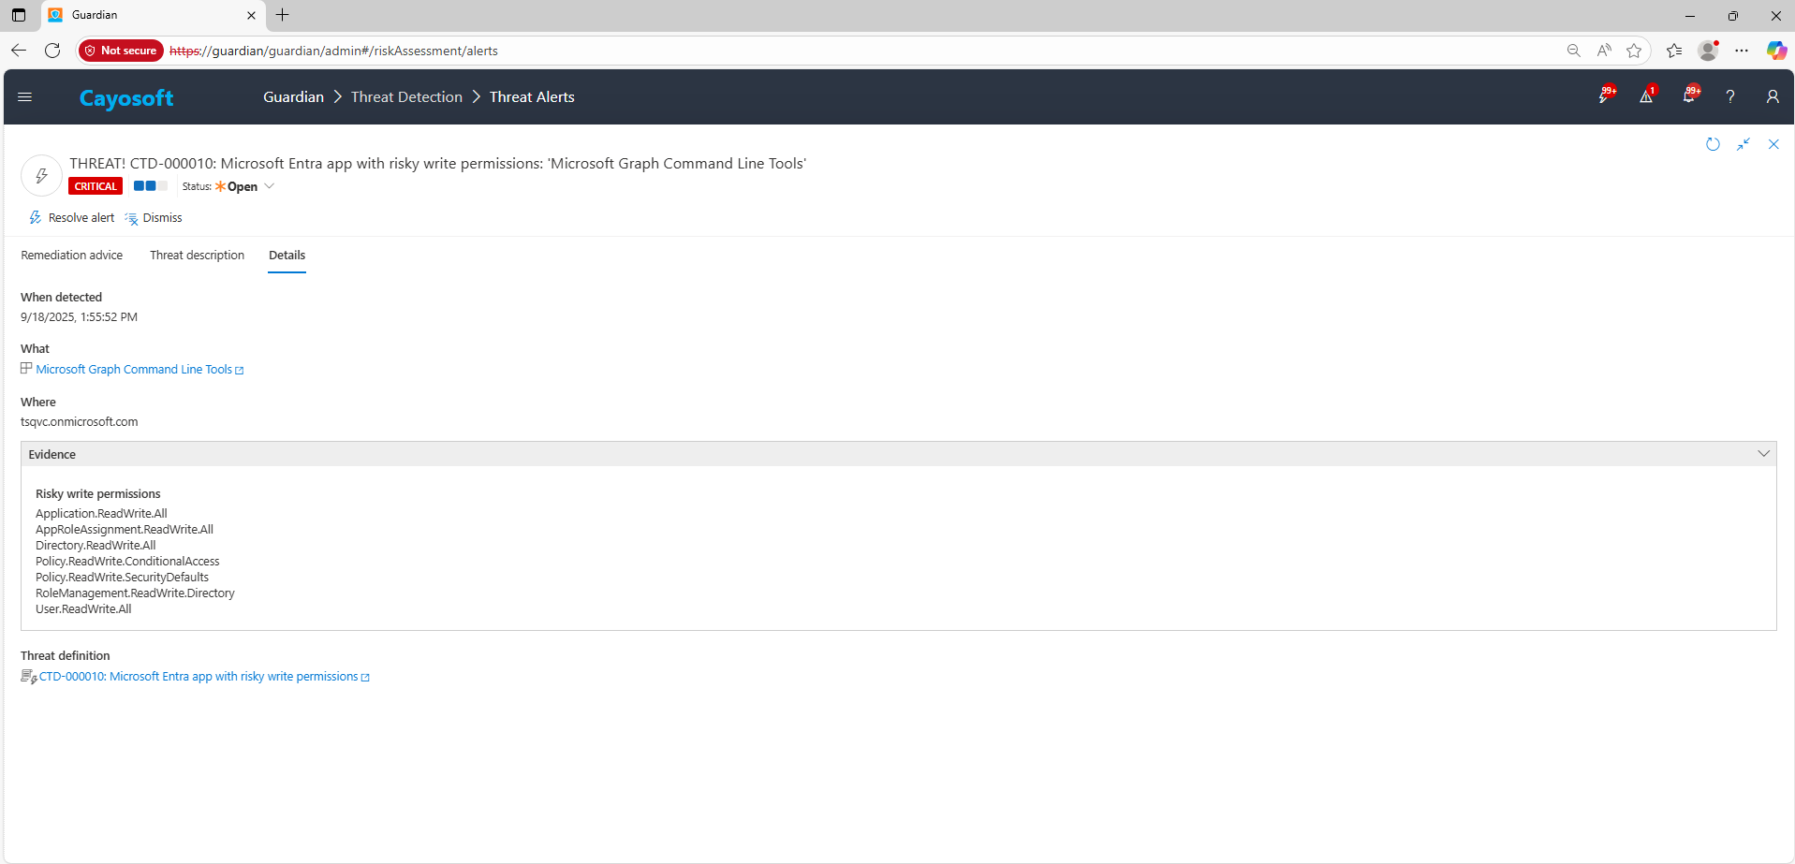Open the user account profile icon
The width and height of the screenshot is (1795, 864).
click(1772, 97)
